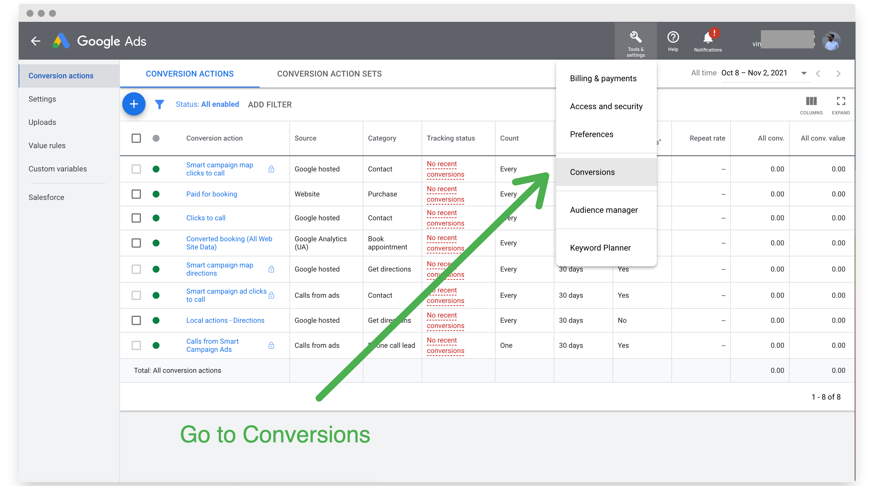
Task: Click green status dot for Paid for booking
Action: pos(156,194)
